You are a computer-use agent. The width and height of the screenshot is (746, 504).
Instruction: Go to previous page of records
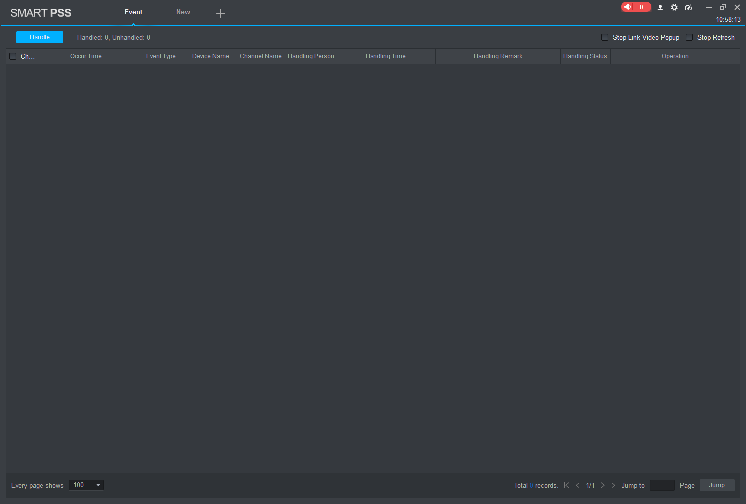point(578,485)
